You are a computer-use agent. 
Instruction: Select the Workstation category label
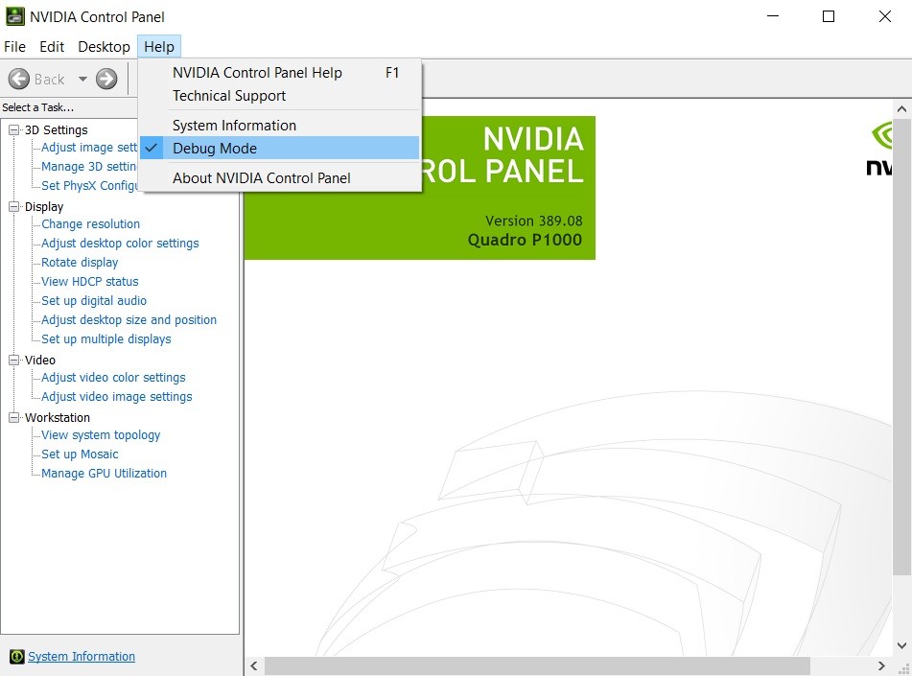pyautogui.click(x=57, y=417)
